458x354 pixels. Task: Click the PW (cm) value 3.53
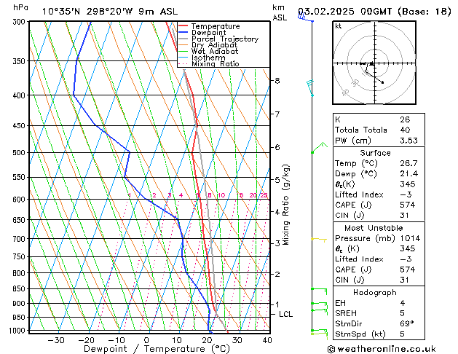click(x=408, y=141)
